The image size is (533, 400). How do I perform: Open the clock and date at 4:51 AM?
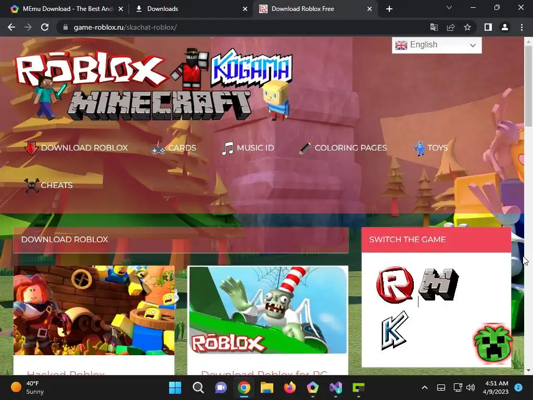click(x=496, y=387)
